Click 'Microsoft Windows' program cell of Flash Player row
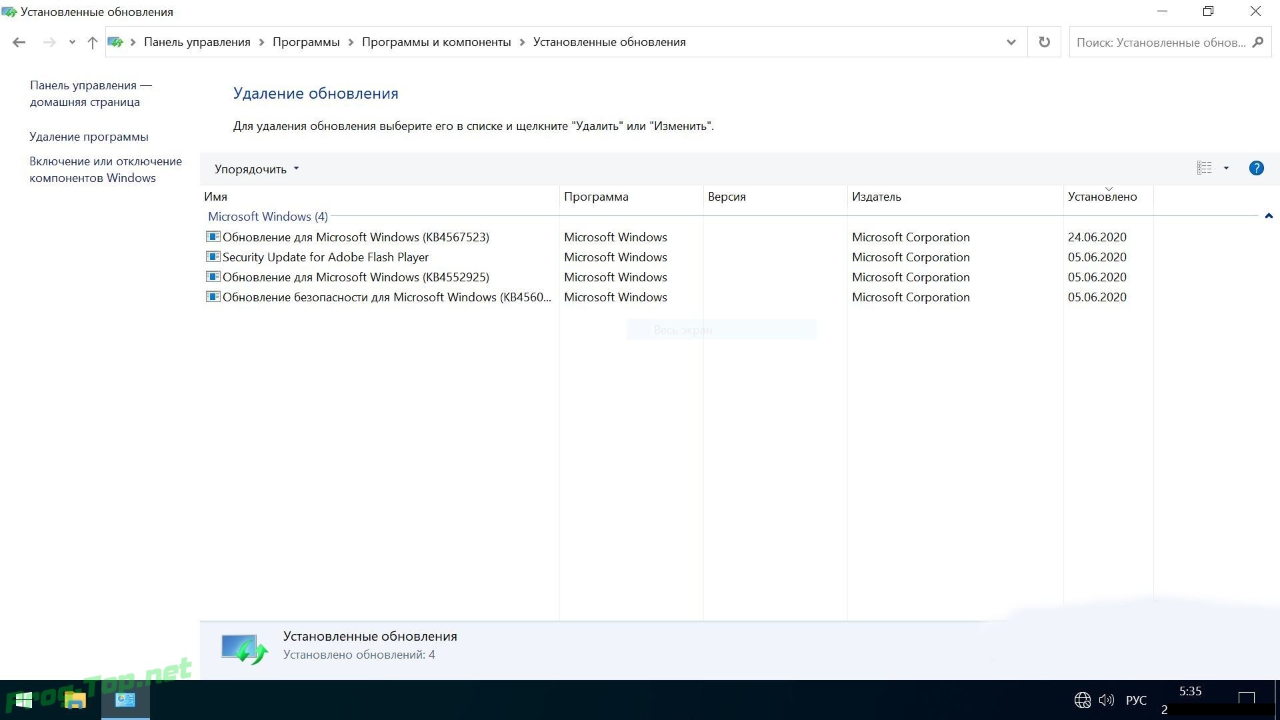The height and width of the screenshot is (720, 1280). click(615, 257)
